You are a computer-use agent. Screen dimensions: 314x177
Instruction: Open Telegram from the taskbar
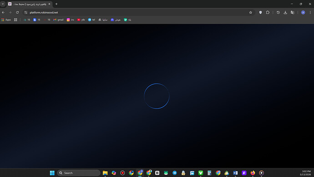(x=175, y=173)
